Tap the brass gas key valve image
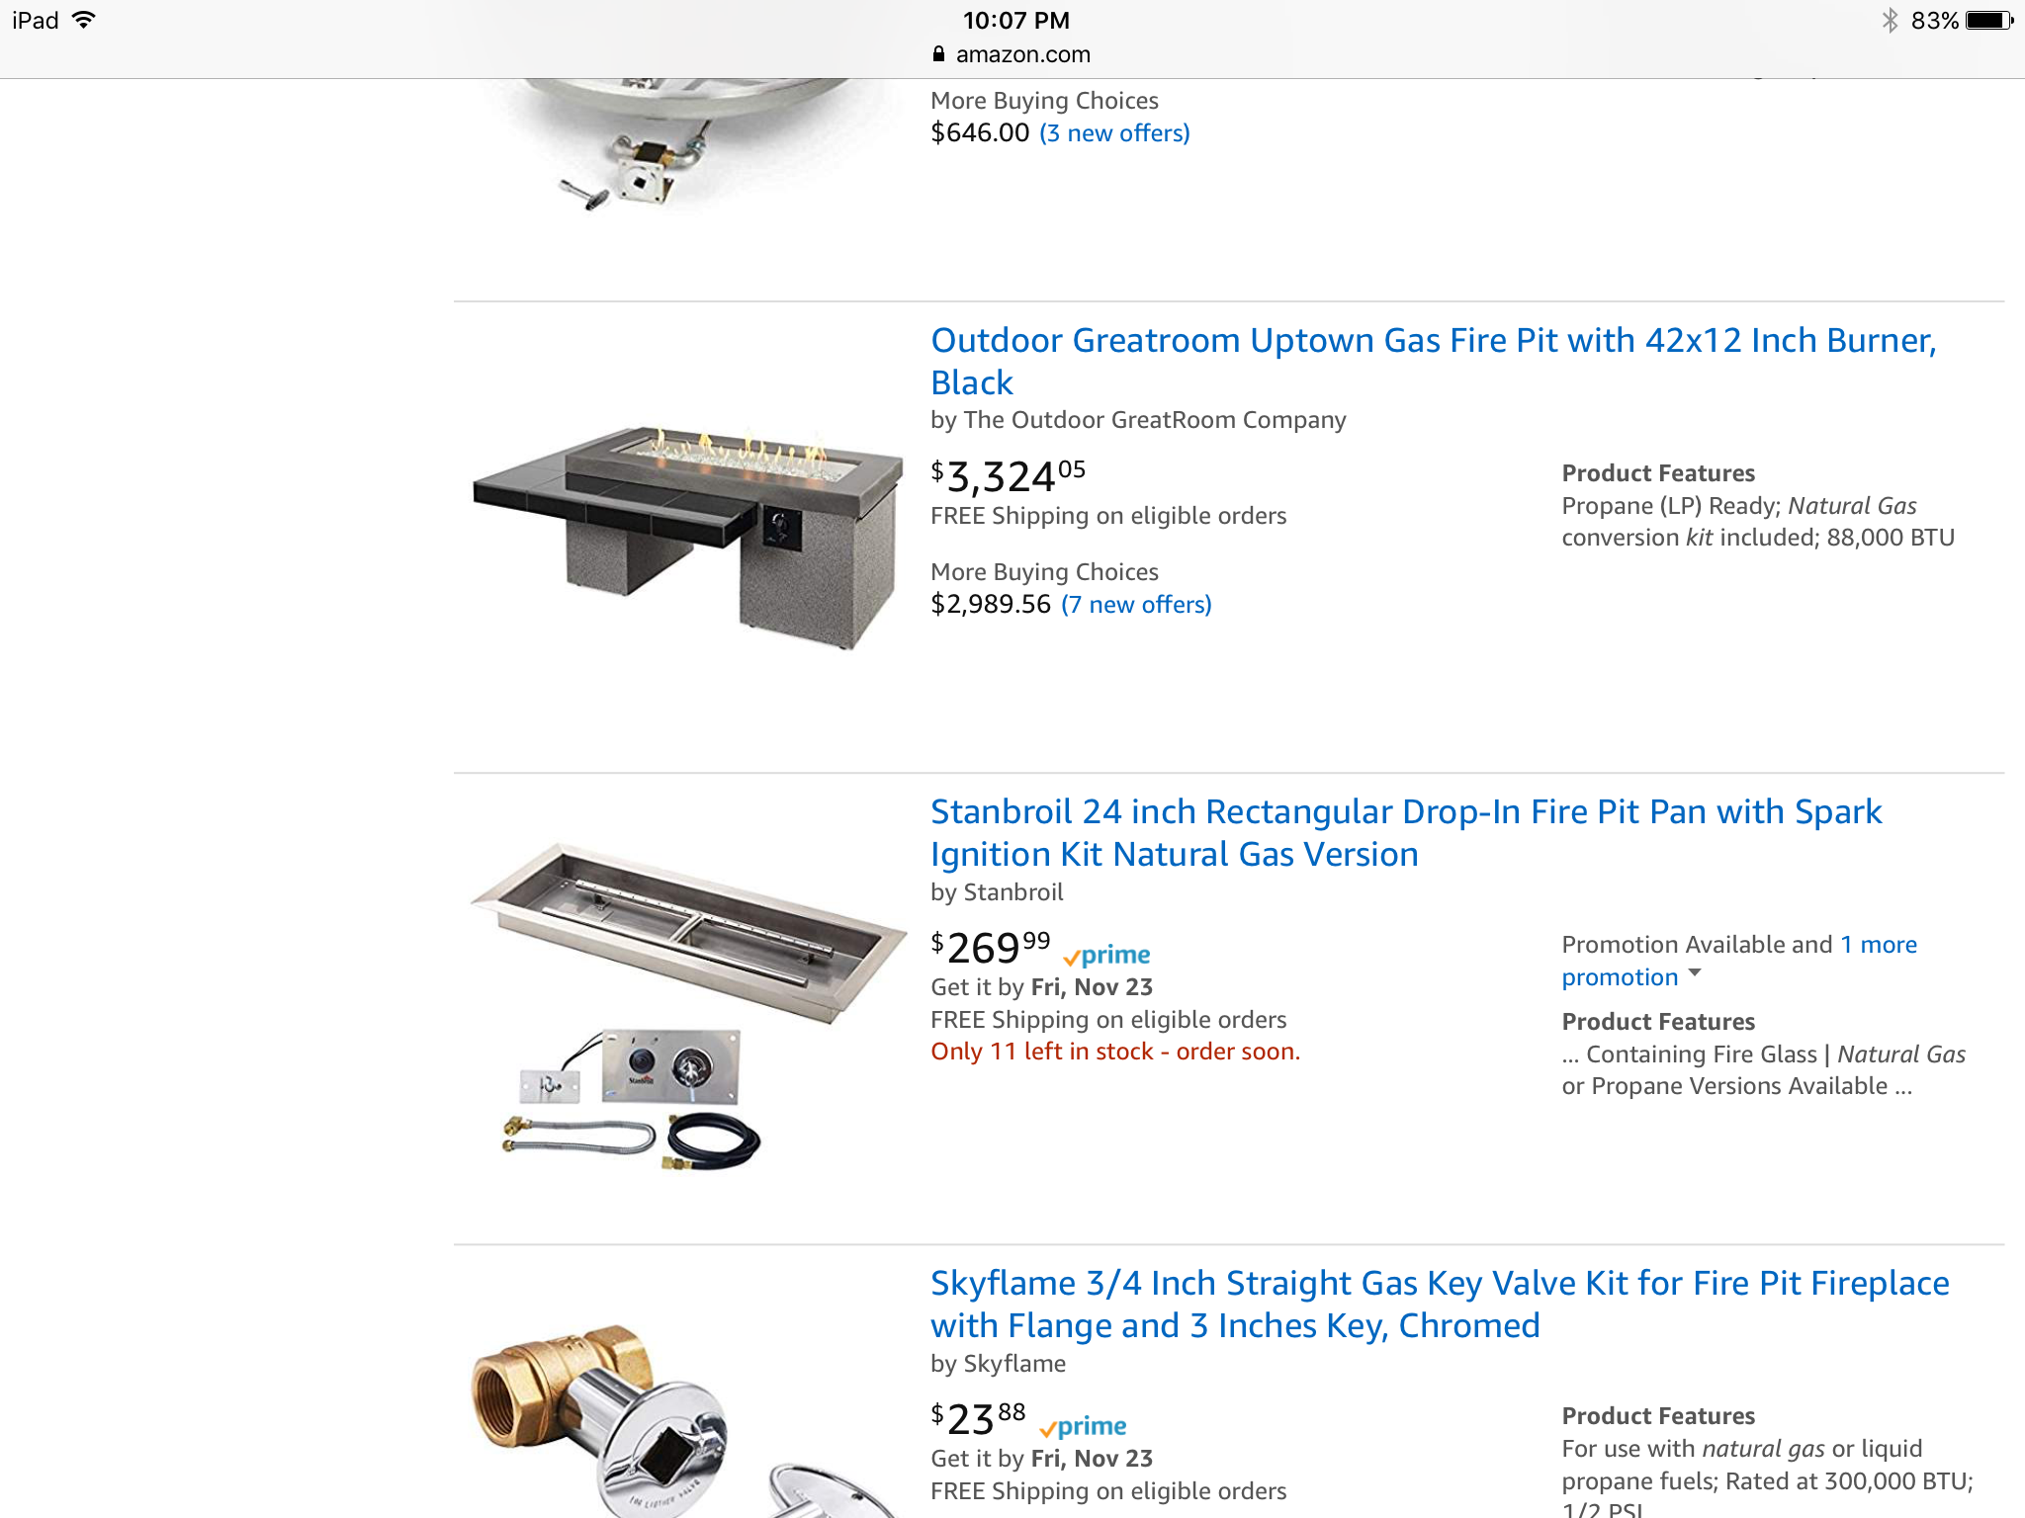2025x1518 pixels. pyautogui.click(x=682, y=1420)
